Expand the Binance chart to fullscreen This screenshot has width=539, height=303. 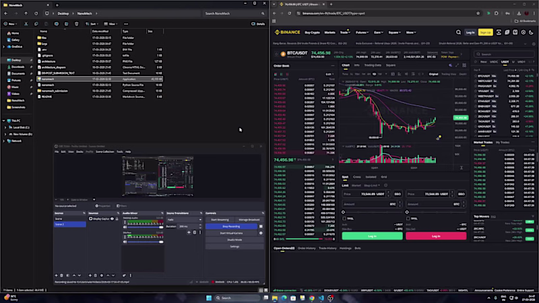click(457, 65)
